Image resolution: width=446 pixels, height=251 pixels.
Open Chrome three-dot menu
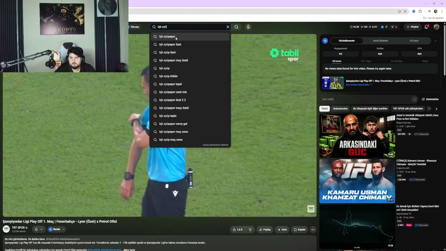pos(442,12)
